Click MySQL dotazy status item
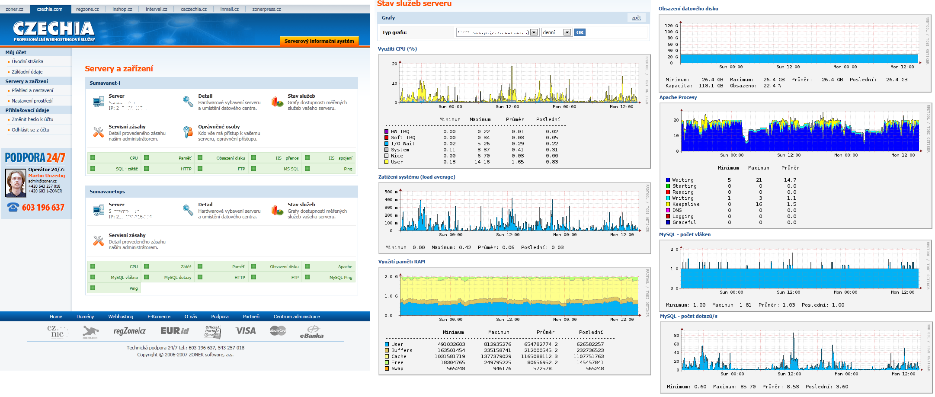Screen dimensions: 935x397 [x=168, y=277]
